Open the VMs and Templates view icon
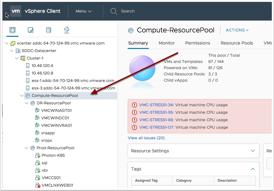This screenshot has width=274, height=191. pyautogui.click(x=31, y=30)
